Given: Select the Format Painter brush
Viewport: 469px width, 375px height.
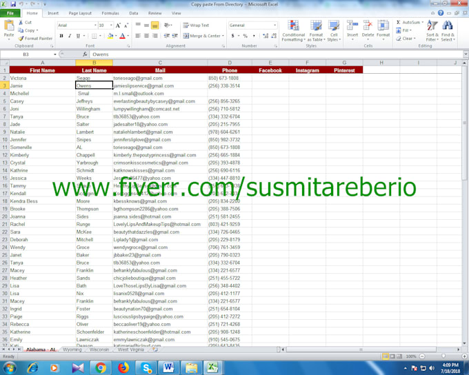Looking at the screenshot, I should pos(21,39).
